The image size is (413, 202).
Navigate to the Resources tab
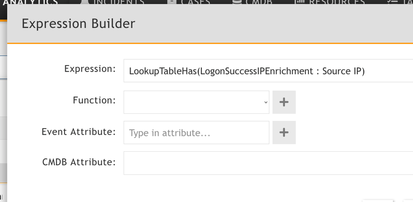coord(337,2)
